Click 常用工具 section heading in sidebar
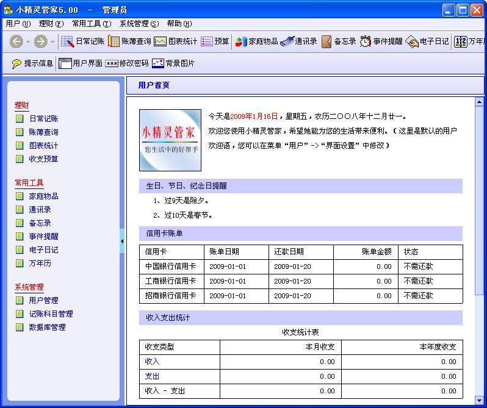 click(29, 183)
